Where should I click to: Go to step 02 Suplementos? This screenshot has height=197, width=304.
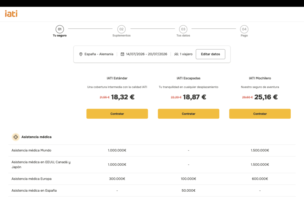[x=121, y=31]
